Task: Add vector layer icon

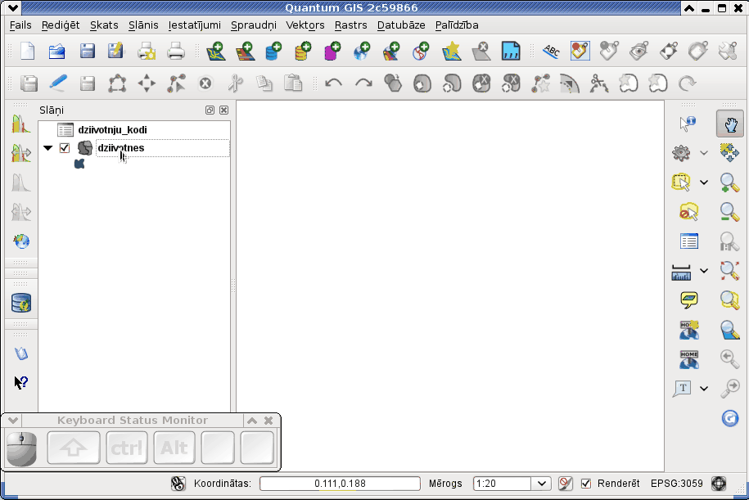Action: tap(216, 51)
